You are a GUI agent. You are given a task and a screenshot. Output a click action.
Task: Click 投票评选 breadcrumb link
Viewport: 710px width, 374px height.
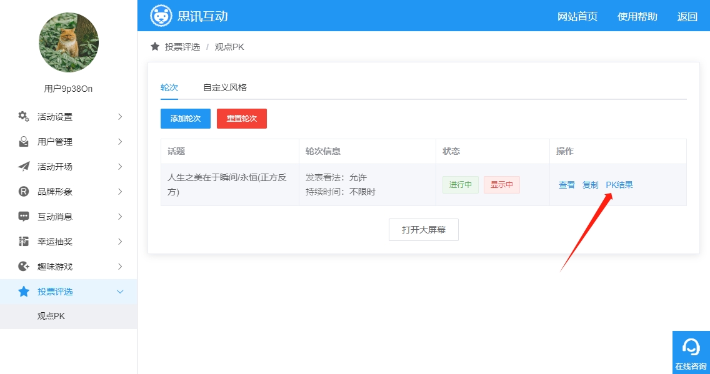(x=182, y=47)
